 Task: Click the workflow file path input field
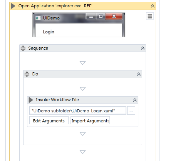pos(78,110)
